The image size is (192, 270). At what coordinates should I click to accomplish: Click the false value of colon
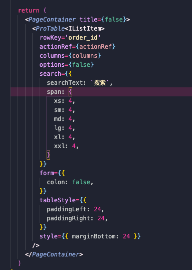[81, 182]
